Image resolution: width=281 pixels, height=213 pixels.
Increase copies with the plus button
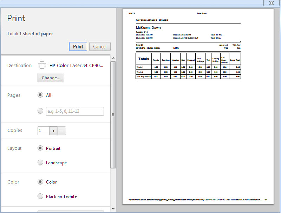[x=54, y=130]
